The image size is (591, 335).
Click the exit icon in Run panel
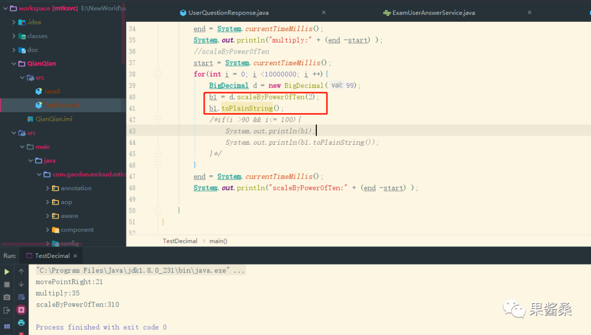coord(7,310)
